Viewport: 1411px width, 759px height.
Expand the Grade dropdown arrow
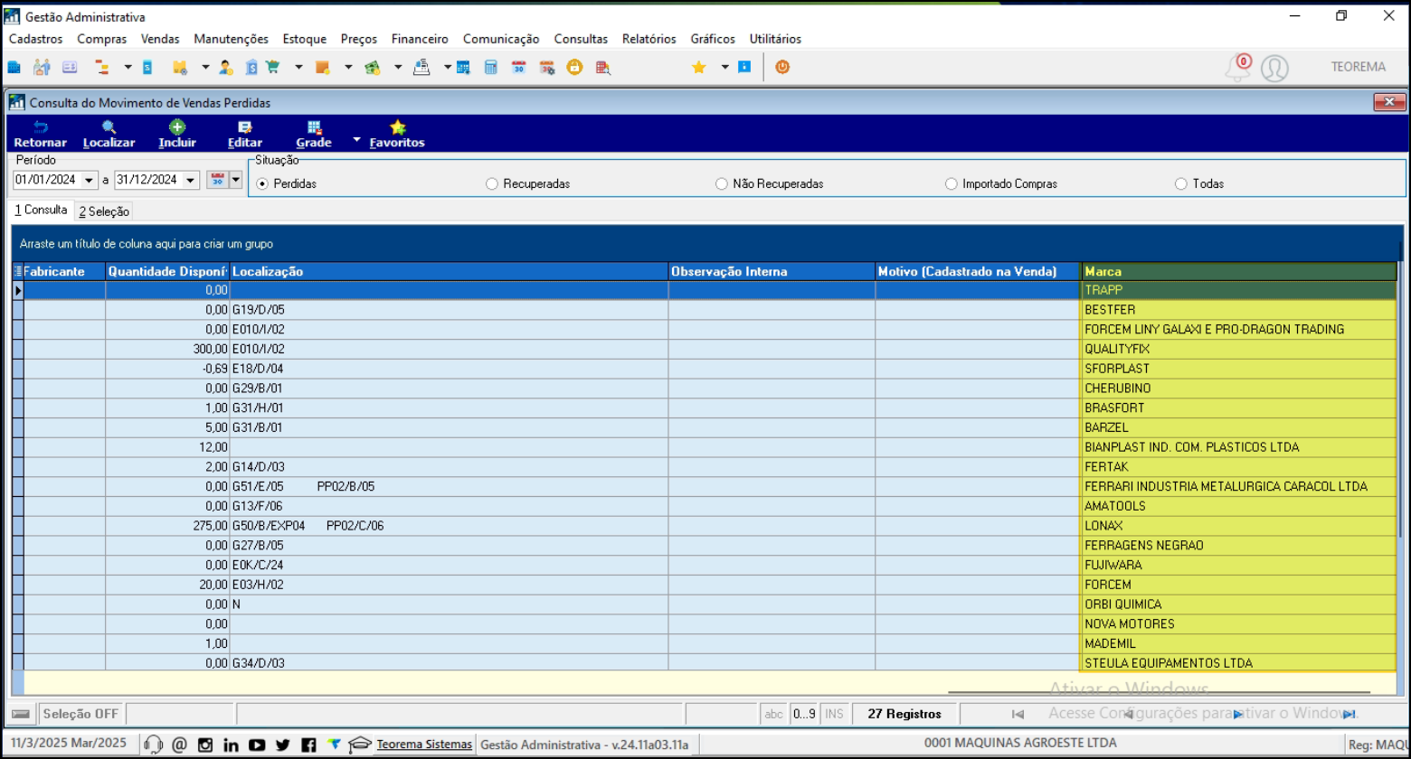coord(356,140)
